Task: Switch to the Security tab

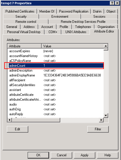Action: (21, 17)
